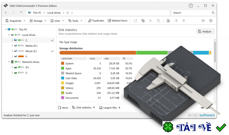Click the file properties search icon
229x135 pixels.
[x=168, y=21]
